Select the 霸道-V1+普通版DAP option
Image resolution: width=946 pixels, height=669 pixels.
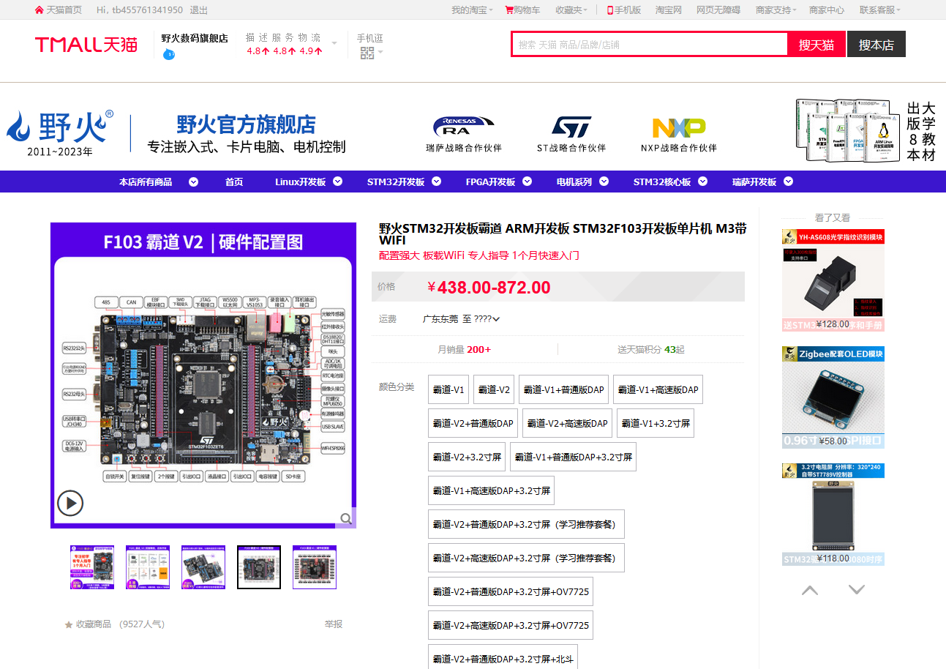pos(563,389)
